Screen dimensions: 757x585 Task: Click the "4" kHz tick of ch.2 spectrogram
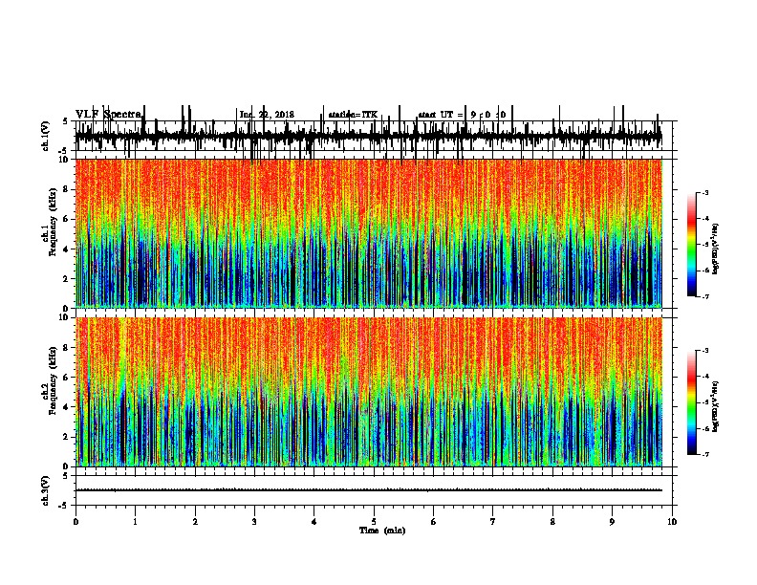coord(67,407)
